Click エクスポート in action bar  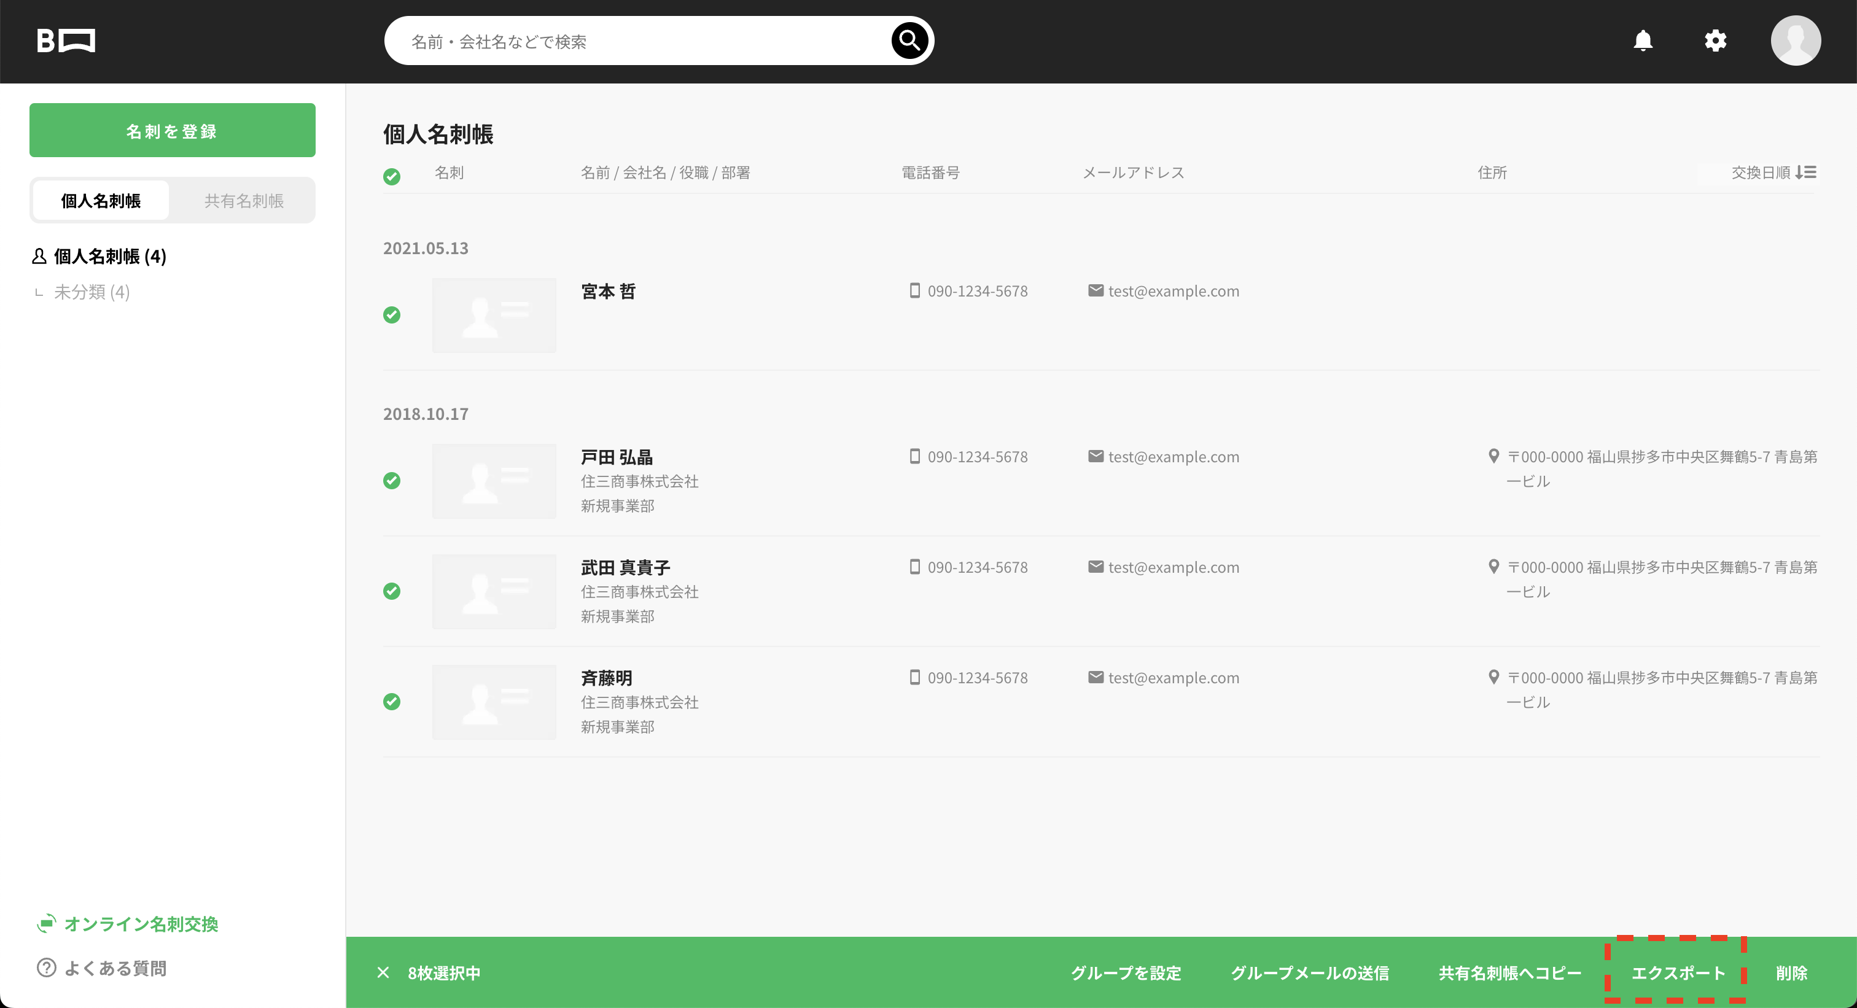(1678, 972)
